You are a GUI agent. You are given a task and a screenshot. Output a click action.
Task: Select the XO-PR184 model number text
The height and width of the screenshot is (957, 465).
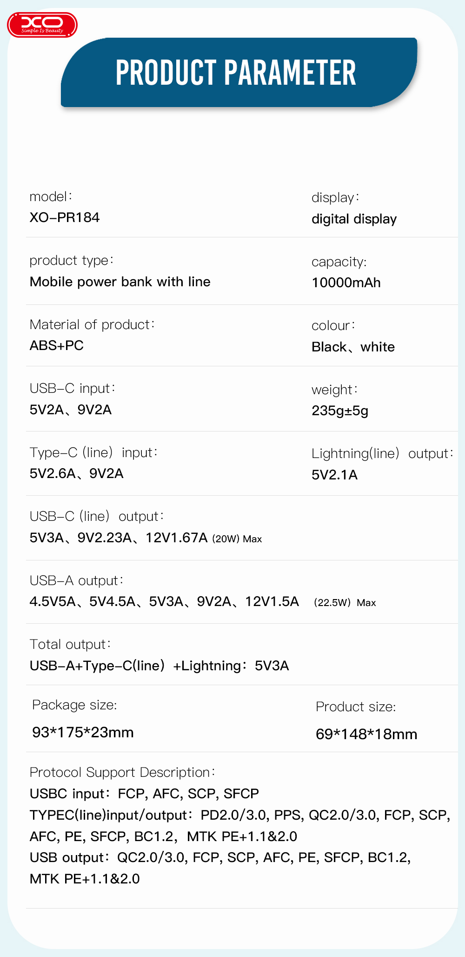point(65,218)
